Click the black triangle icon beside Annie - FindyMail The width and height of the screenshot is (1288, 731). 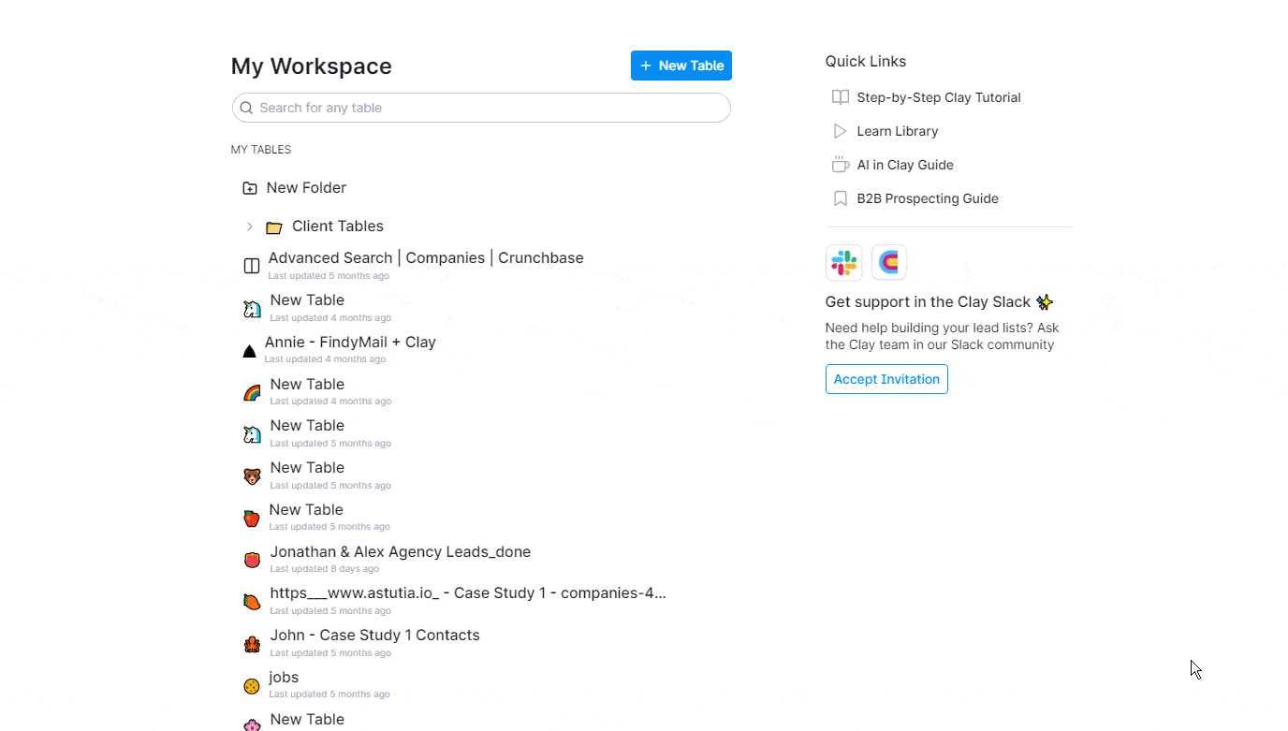(x=249, y=351)
